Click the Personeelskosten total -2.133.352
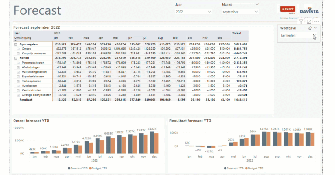Screen dimensions: 335x175 click(x=240, y=63)
